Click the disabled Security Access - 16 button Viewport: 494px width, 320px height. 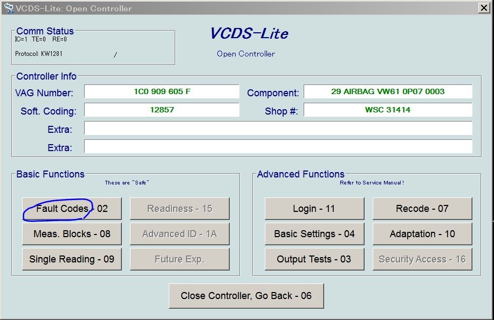(422, 259)
